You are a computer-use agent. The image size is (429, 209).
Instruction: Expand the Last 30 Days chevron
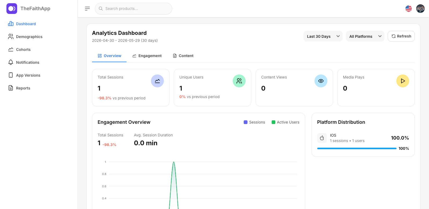click(x=338, y=36)
